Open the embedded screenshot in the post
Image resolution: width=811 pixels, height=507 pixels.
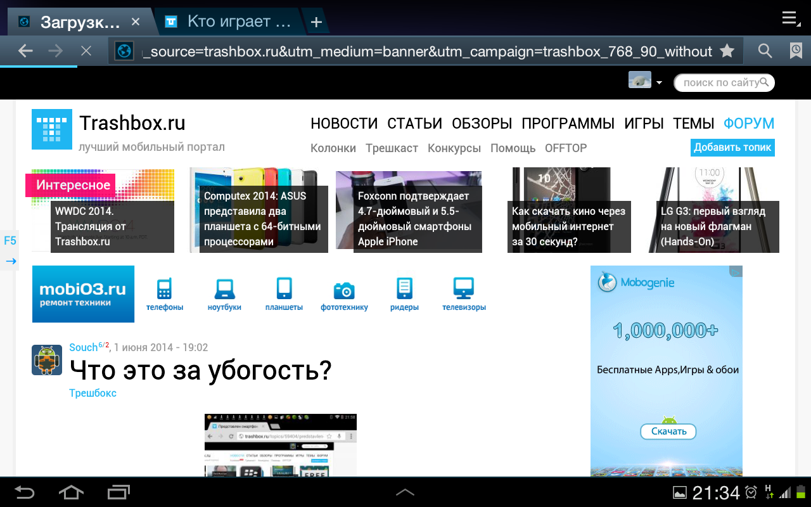pyautogui.click(x=281, y=445)
